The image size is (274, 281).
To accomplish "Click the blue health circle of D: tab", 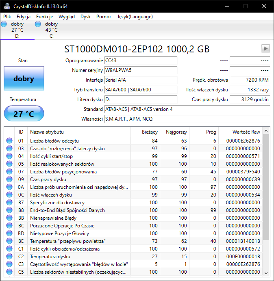I will [4, 24].
